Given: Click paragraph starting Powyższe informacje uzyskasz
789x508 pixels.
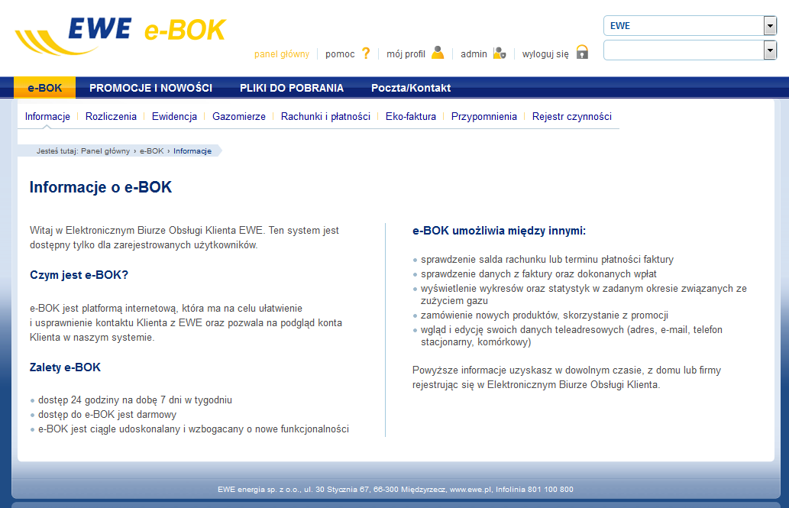Looking at the screenshot, I should coord(567,377).
